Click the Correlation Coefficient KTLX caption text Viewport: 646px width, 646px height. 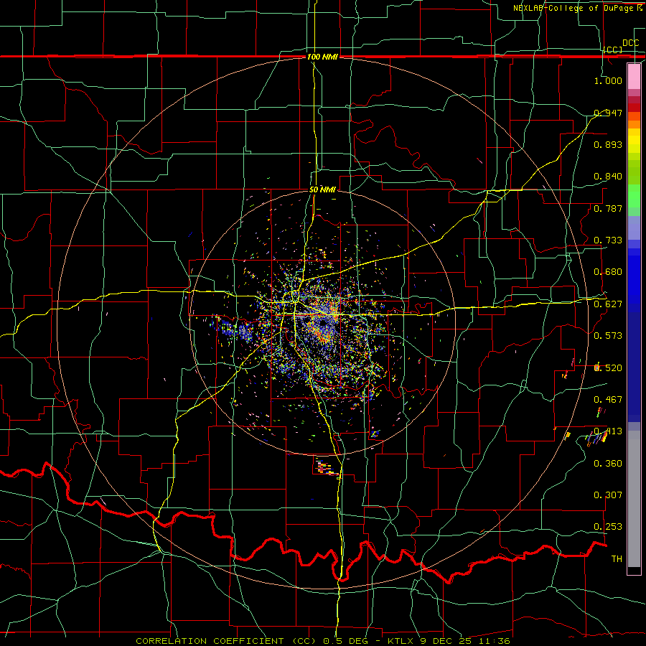[x=323, y=641]
